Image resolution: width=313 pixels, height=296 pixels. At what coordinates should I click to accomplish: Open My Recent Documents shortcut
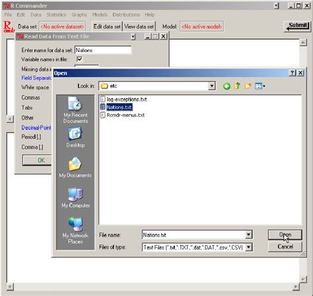point(75,110)
